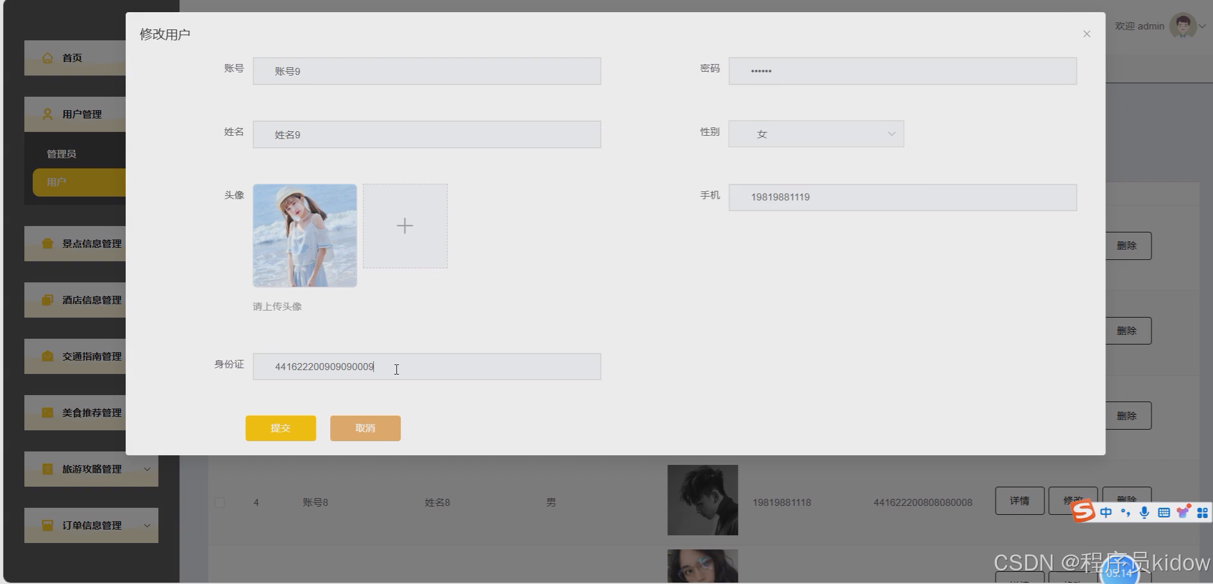The image size is (1213, 584).
Task: Click the 旅游攻略管理 icon
Action: [47, 469]
